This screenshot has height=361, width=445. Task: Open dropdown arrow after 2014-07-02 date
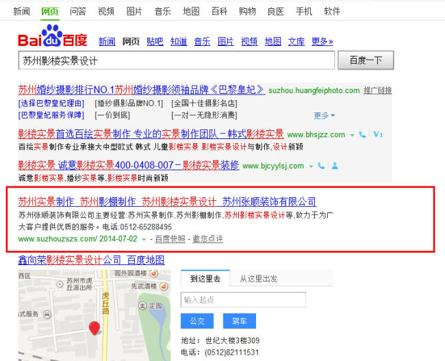pos(144,240)
